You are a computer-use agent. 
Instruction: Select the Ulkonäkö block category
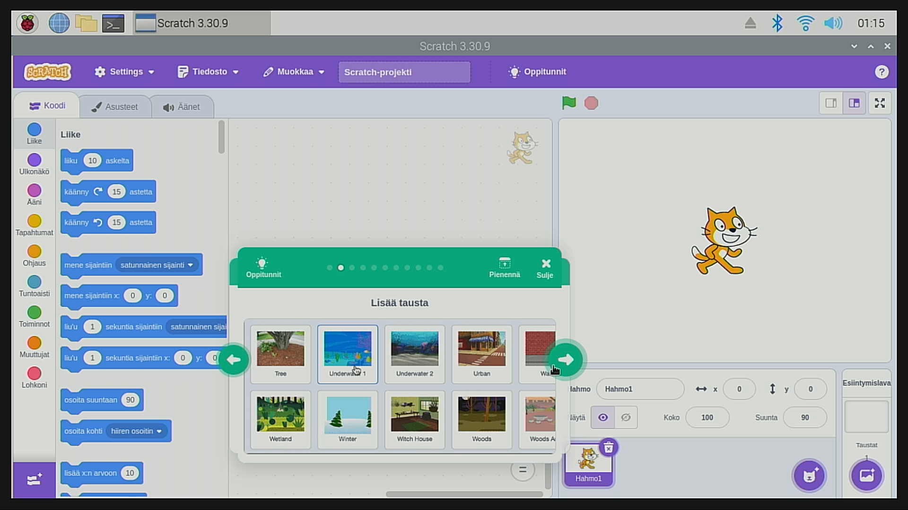[x=34, y=164]
